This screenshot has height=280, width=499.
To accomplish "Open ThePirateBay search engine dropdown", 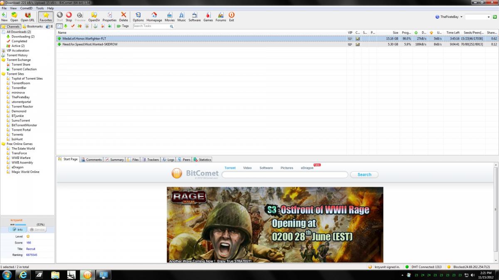I will pyautogui.click(x=449, y=17).
